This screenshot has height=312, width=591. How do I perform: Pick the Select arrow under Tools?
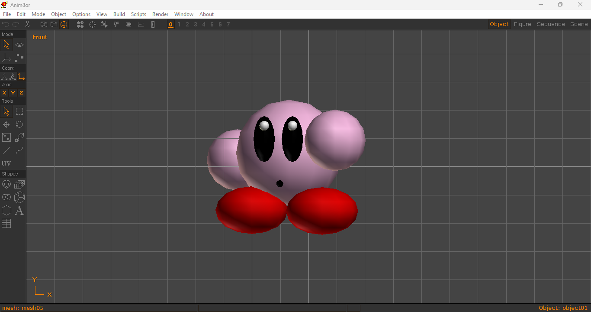[x=6, y=112]
